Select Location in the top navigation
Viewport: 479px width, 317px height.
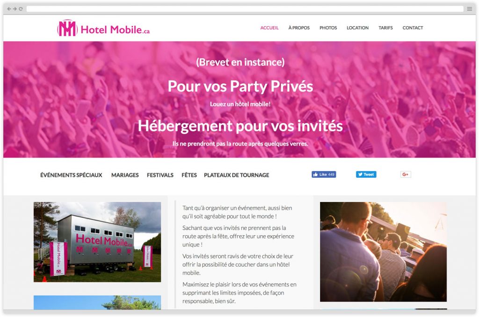[357, 28]
